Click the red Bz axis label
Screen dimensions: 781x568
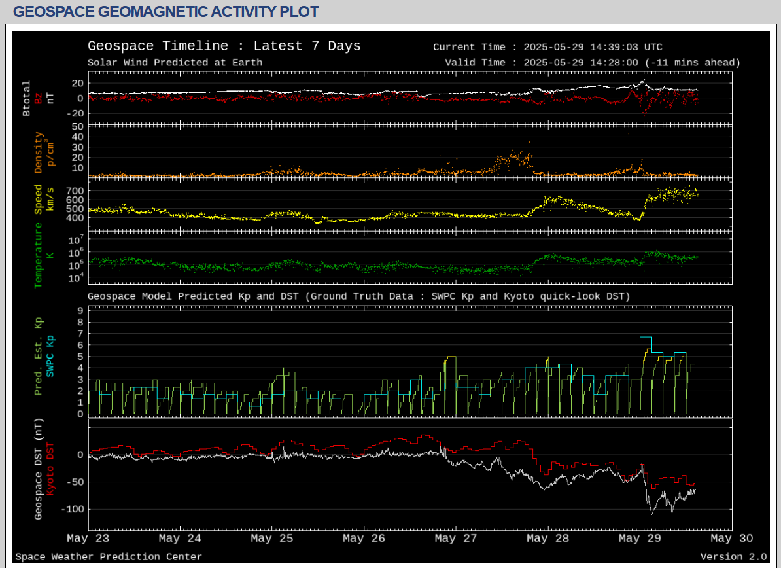[x=39, y=98]
